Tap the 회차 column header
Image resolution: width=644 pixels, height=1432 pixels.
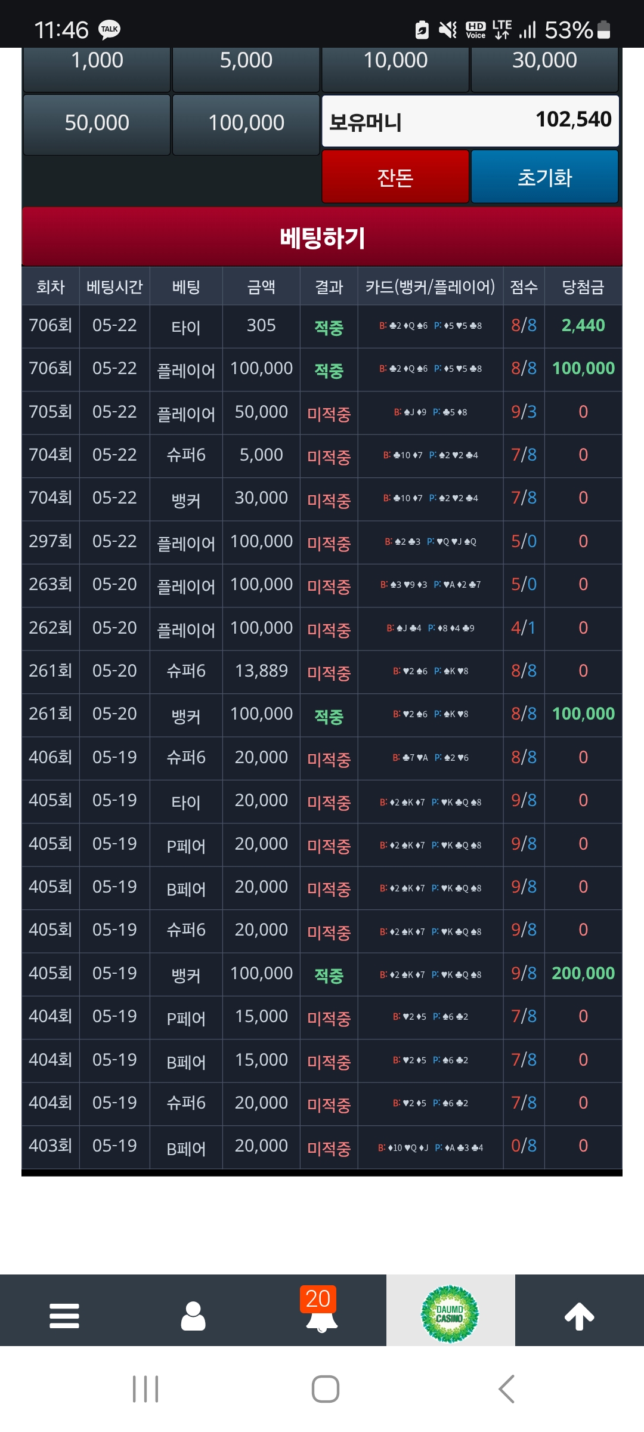tap(51, 286)
